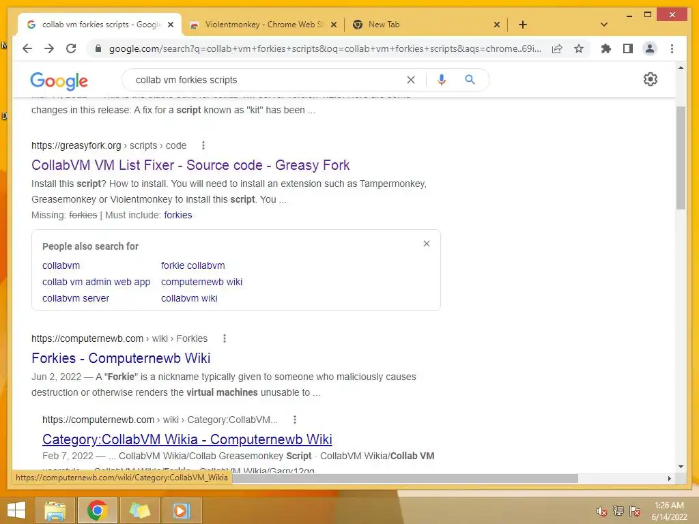Open Windows Start button

click(x=16, y=510)
